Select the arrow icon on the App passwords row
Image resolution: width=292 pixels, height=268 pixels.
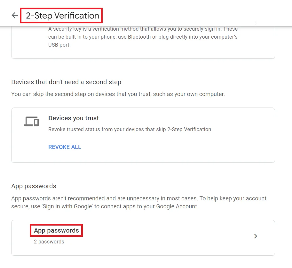click(x=255, y=236)
